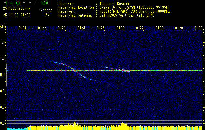Click the date 25.11.30 01:20

[x=17, y=15]
